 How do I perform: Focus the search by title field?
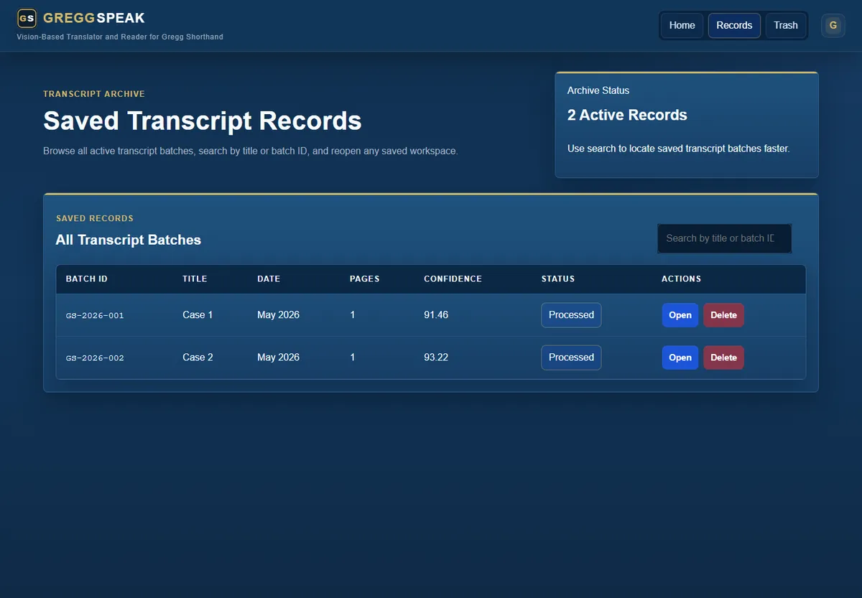[724, 238]
